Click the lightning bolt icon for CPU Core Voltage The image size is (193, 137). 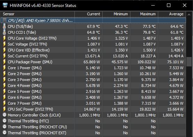click(x=4, y=38)
